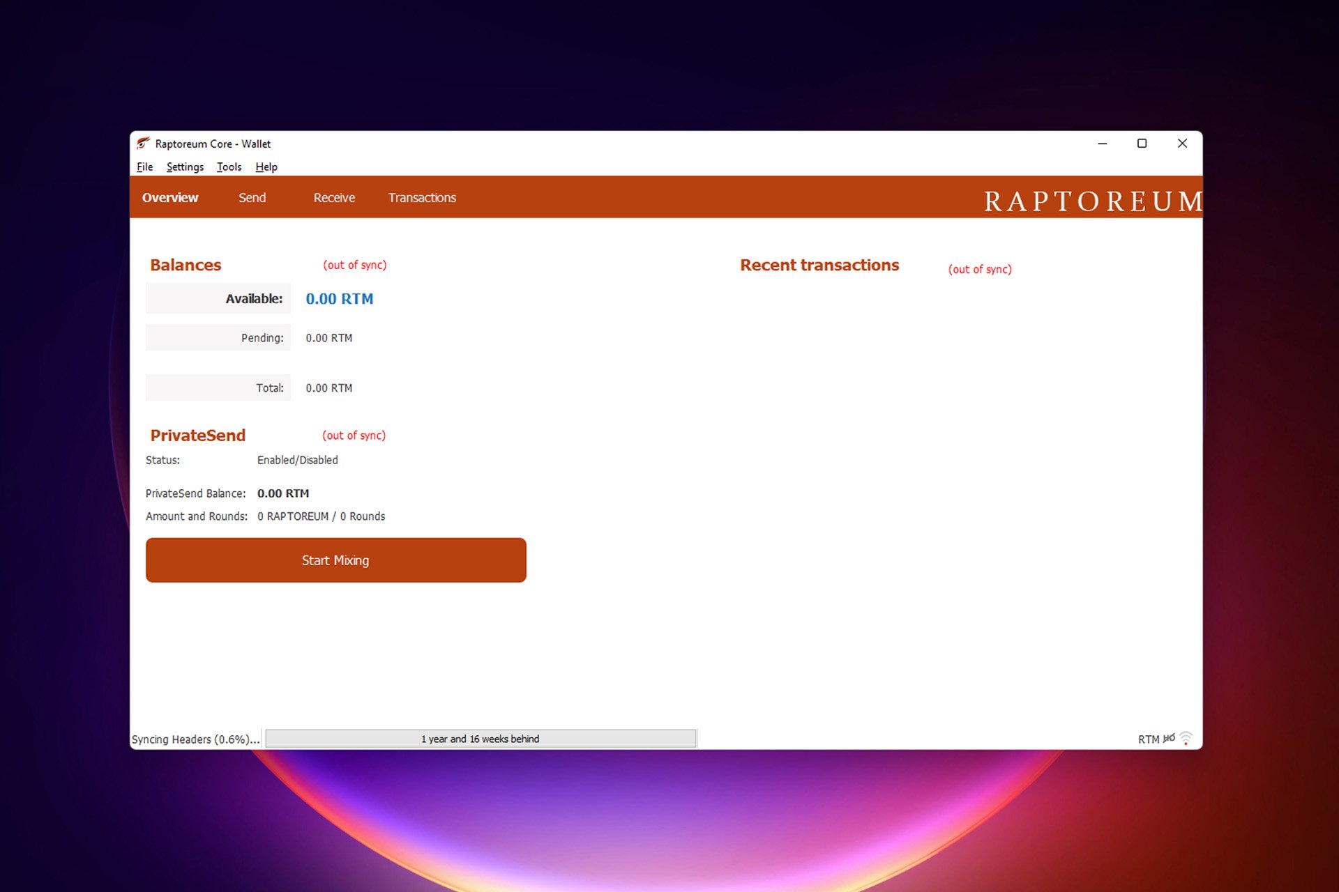Click the HD wallet disabled icon

(1169, 739)
